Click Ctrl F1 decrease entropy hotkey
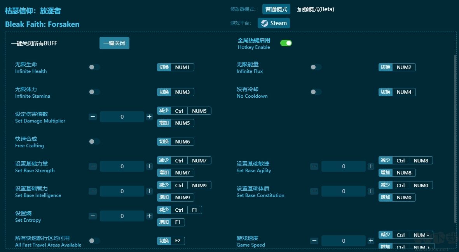This screenshot has width=459, height=252. coord(180,210)
